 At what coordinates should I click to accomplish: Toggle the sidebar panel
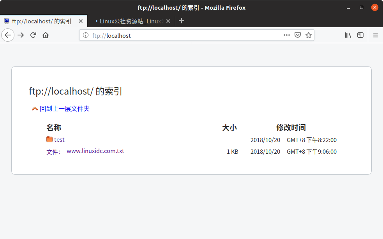pyautogui.click(x=360, y=35)
